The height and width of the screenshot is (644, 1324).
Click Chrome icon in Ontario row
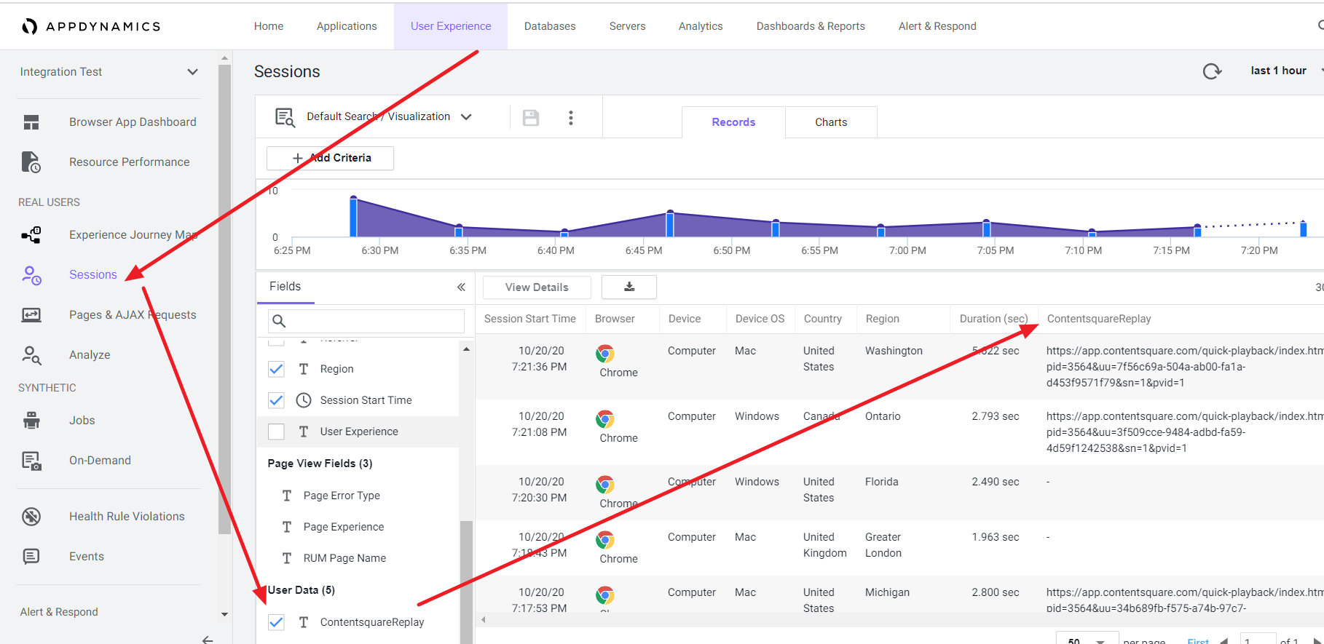pos(604,419)
